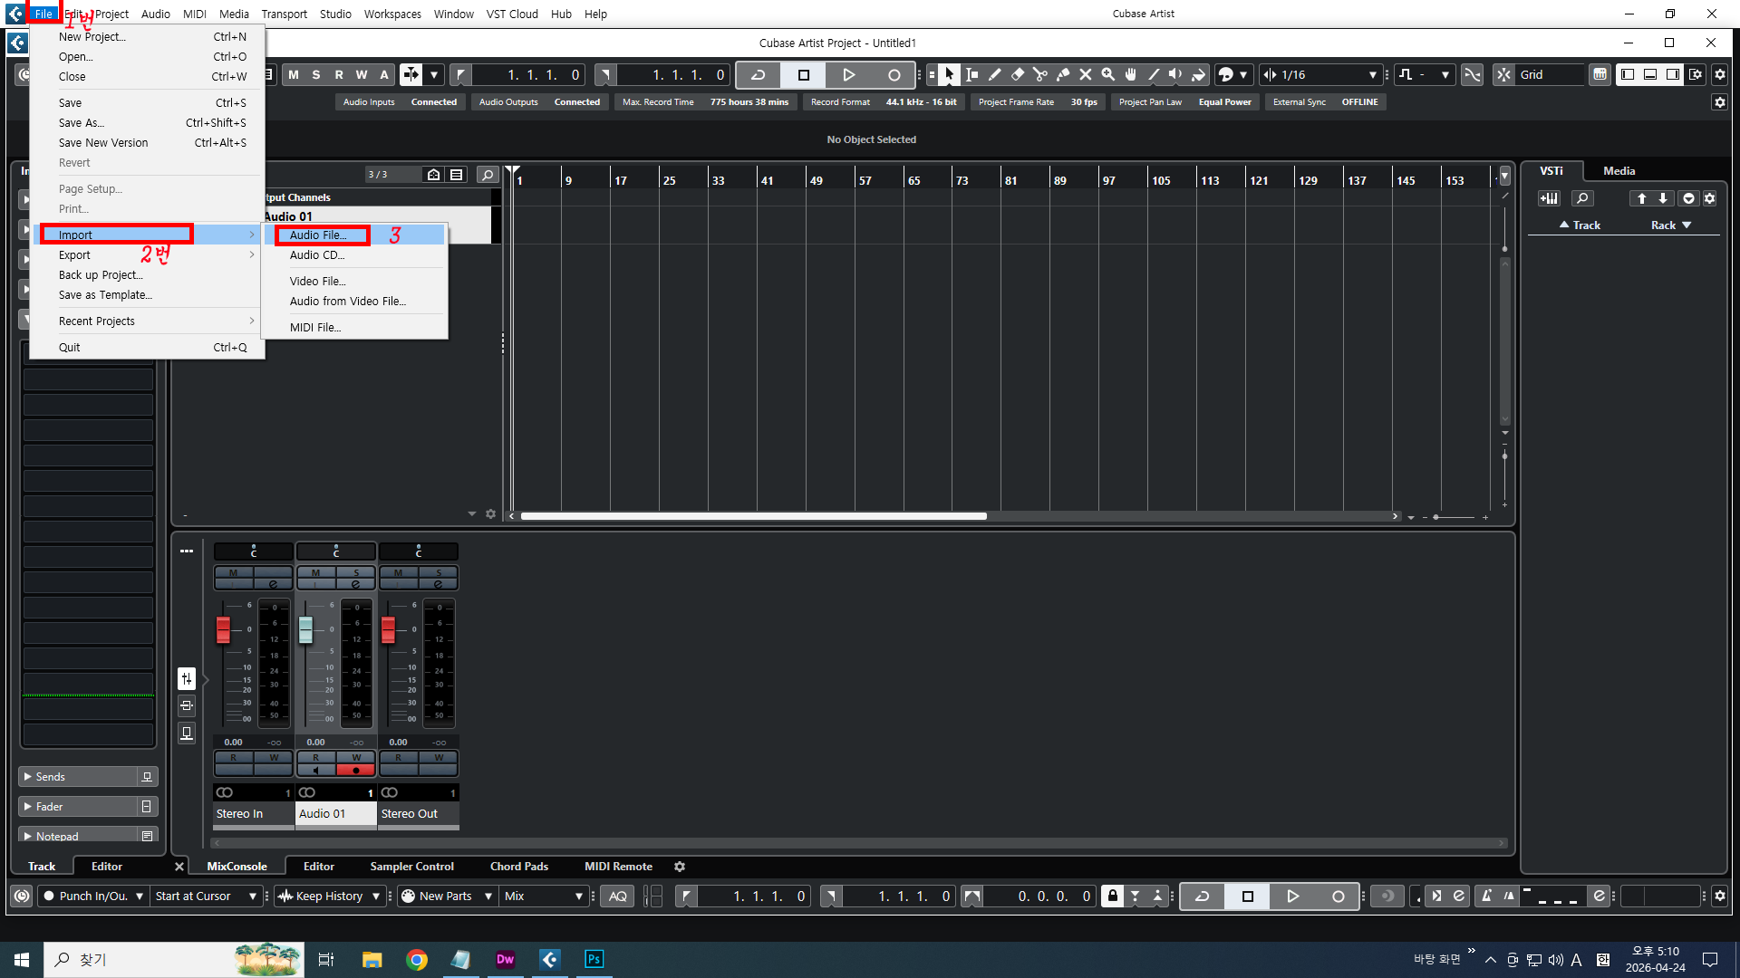Screen dimensions: 1740x978
Task: Launch Photoshop from the taskbar
Action: tap(594, 960)
